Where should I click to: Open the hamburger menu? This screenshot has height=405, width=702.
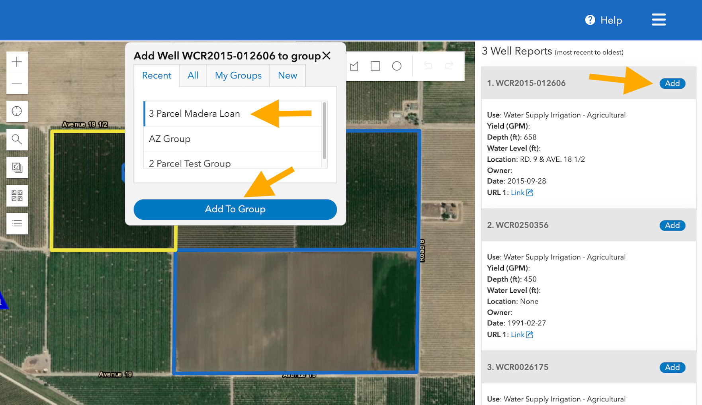click(x=659, y=20)
